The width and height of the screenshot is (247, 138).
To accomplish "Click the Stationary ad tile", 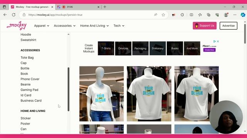I will [157, 48].
